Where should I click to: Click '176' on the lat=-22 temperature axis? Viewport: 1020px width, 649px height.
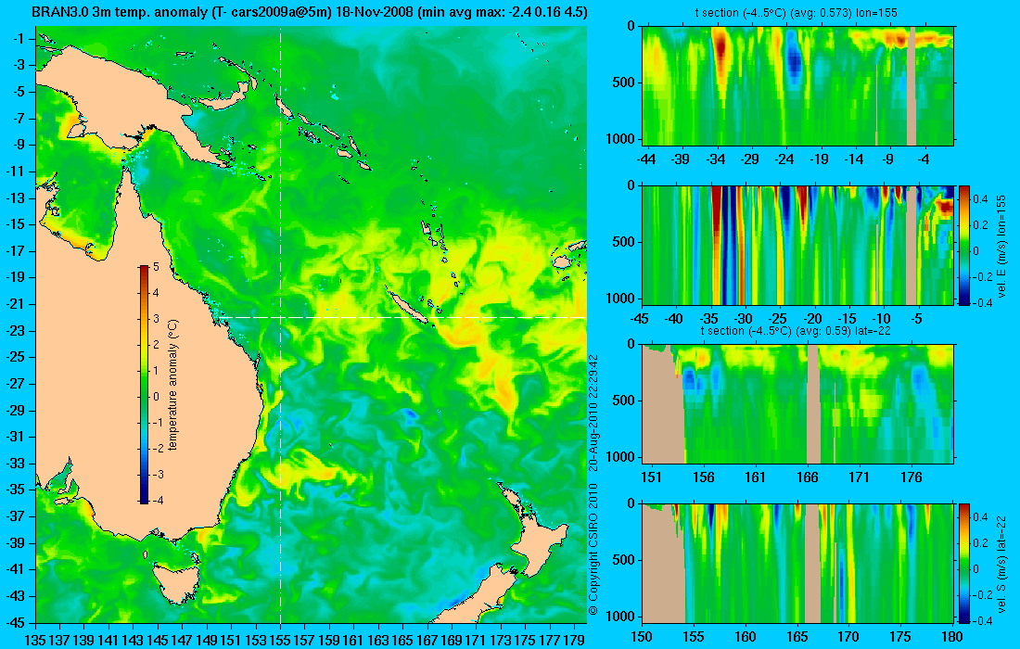point(912,477)
